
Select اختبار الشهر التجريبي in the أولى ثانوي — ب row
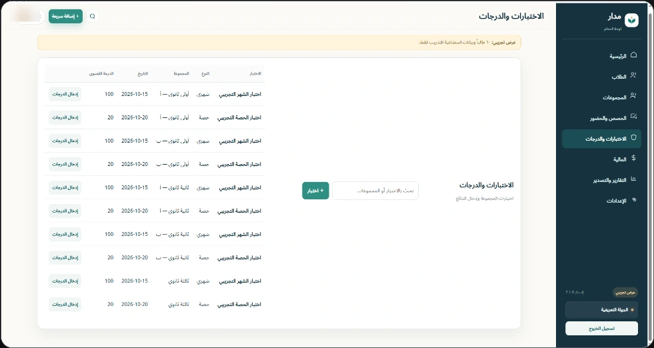pyautogui.click(x=240, y=141)
